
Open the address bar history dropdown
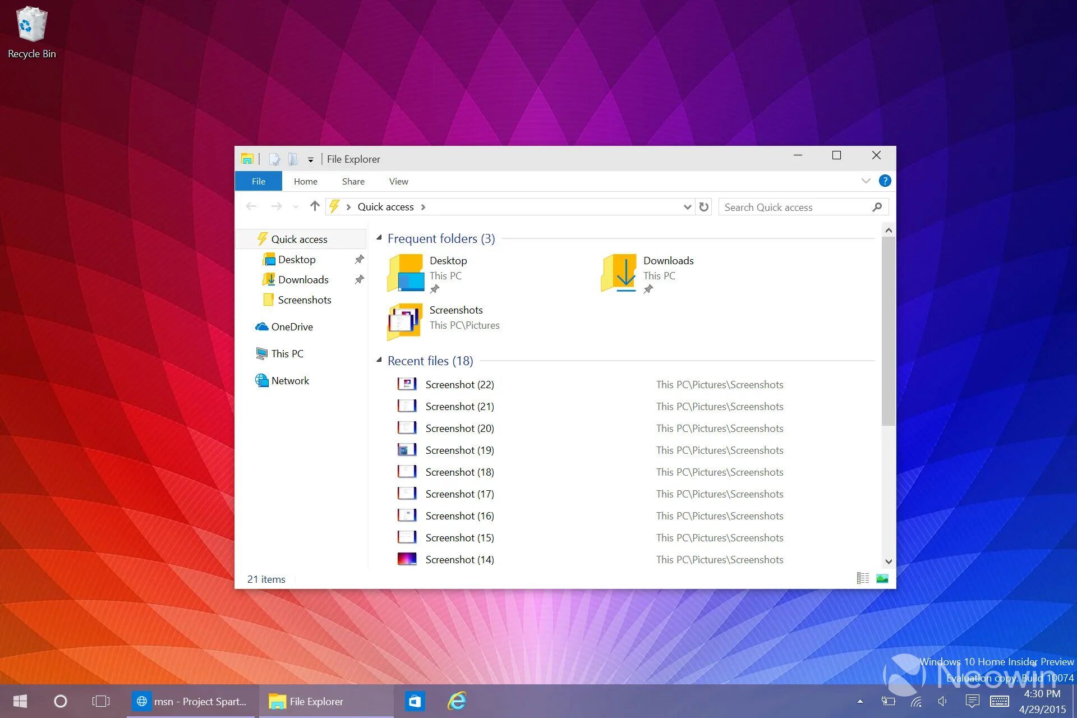pyautogui.click(x=687, y=207)
